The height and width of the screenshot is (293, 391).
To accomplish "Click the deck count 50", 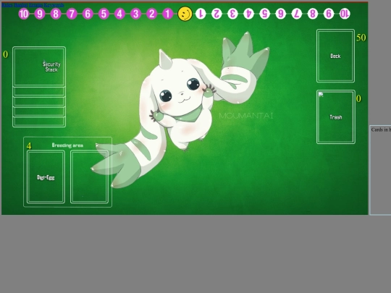I will tap(361, 38).
